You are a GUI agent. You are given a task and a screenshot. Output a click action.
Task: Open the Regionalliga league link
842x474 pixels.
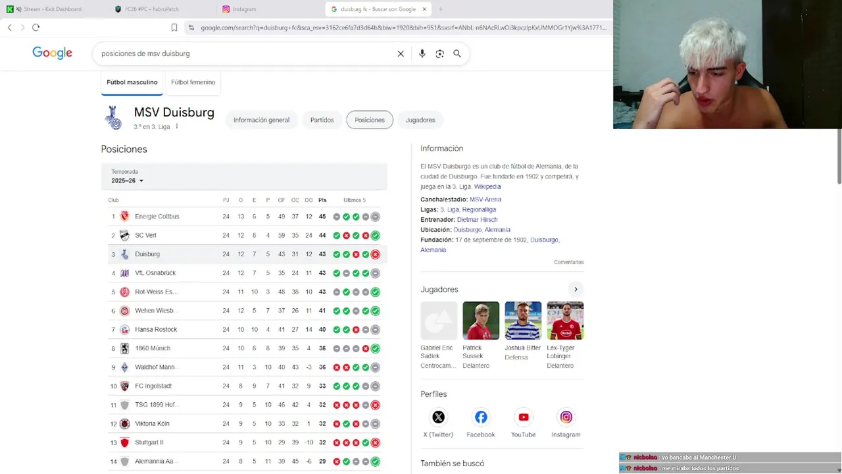[479, 209]
